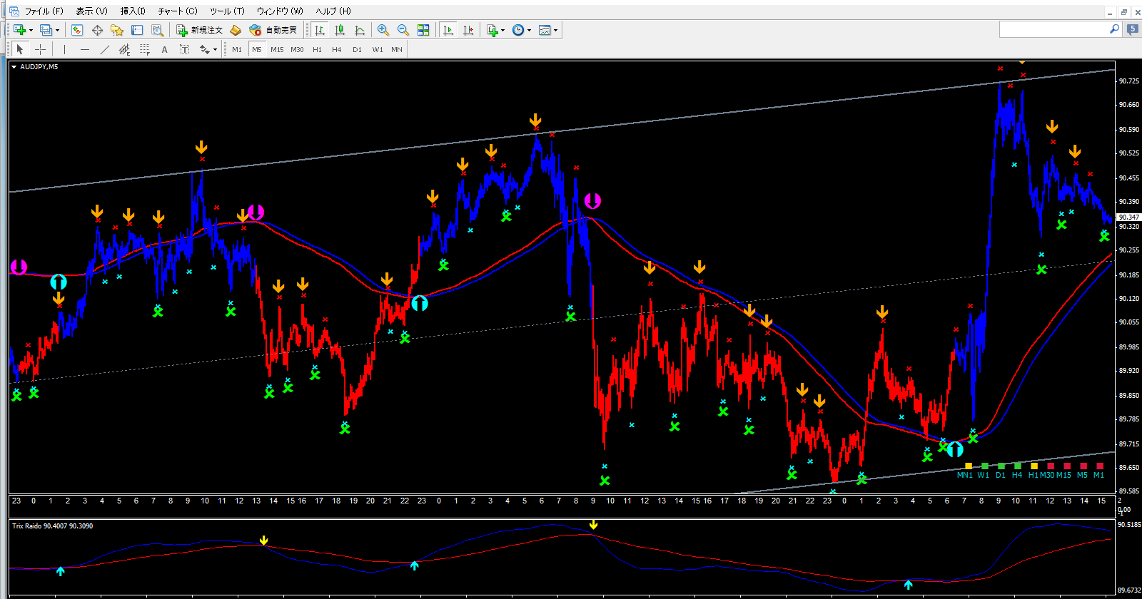Image resolution: width=1142 pixels, height=599 pixels.
Task: Switch chart to M1 timeframe in toolbar
Action: click(x=237, y=49)
